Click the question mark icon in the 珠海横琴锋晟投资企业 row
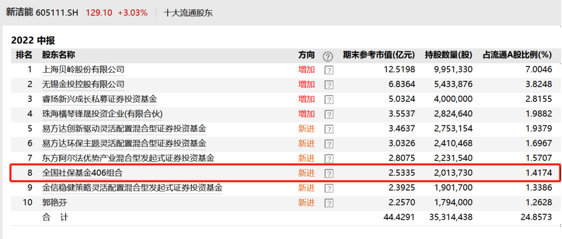This screenshot has width=562, height=239. click(329, 115)
